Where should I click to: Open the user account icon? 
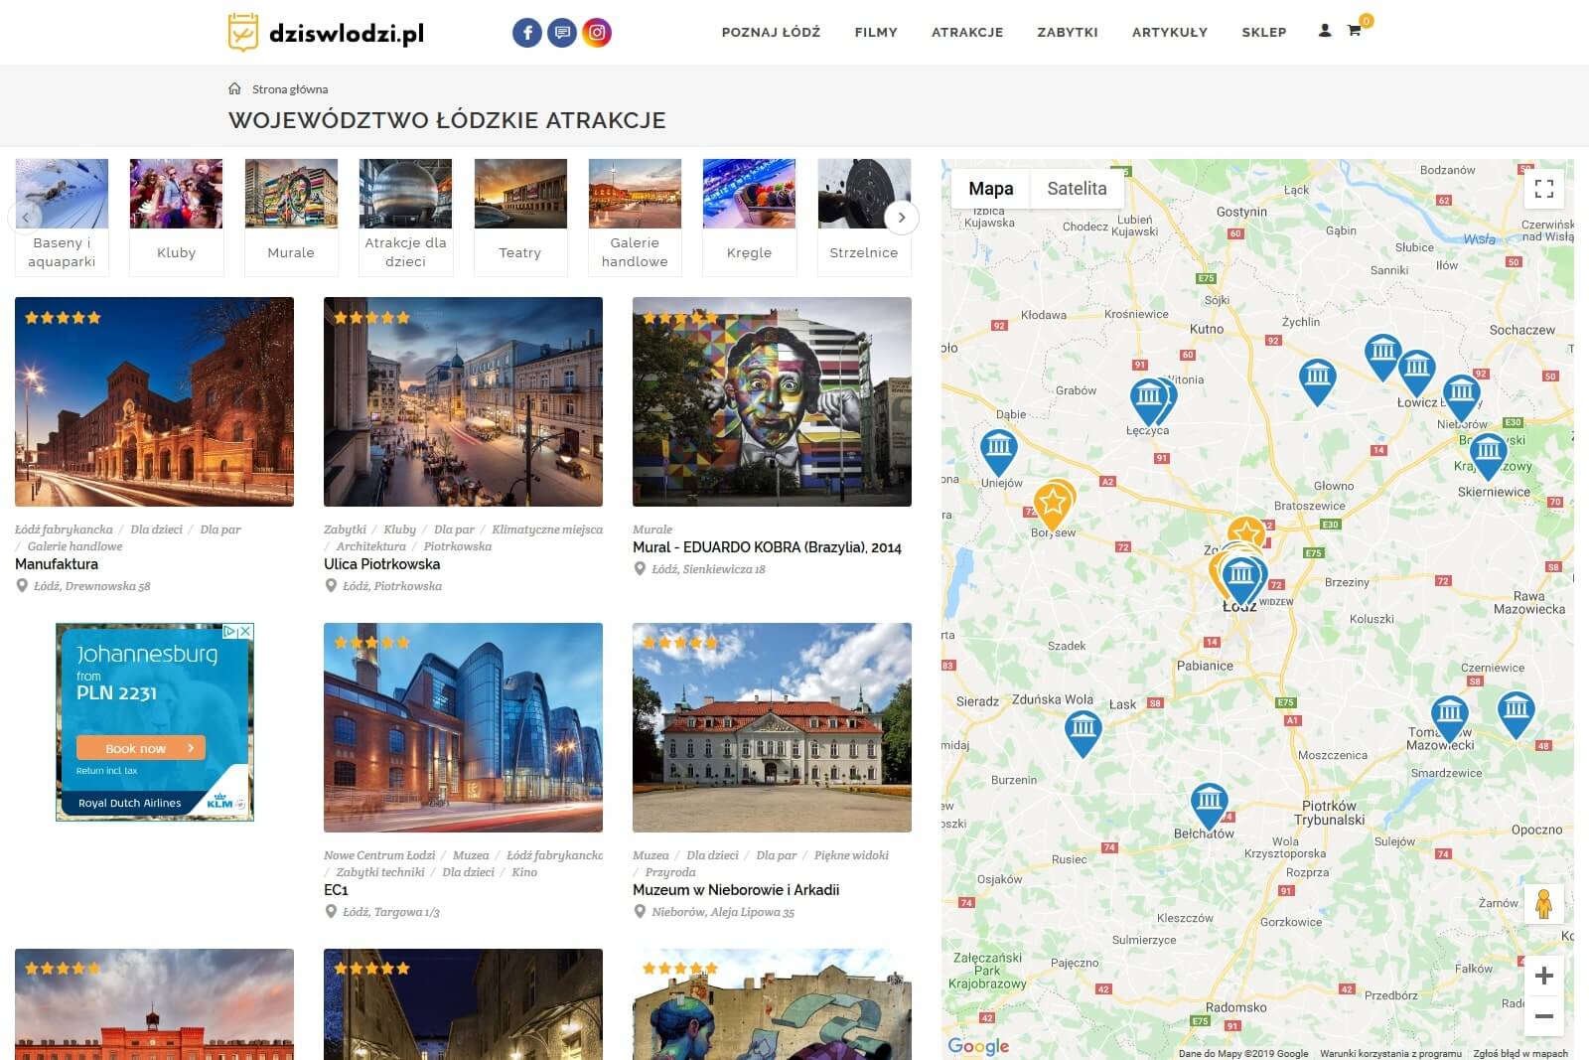(1325, 31)
